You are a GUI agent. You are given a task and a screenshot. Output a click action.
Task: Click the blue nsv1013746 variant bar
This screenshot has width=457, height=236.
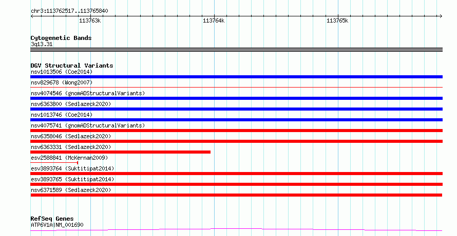click(236, 120)
